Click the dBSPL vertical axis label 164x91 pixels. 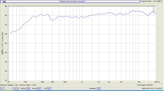pos(3,43)
